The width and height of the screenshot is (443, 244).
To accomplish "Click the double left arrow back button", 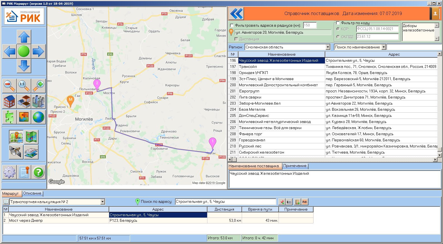I will click(236, 13).
